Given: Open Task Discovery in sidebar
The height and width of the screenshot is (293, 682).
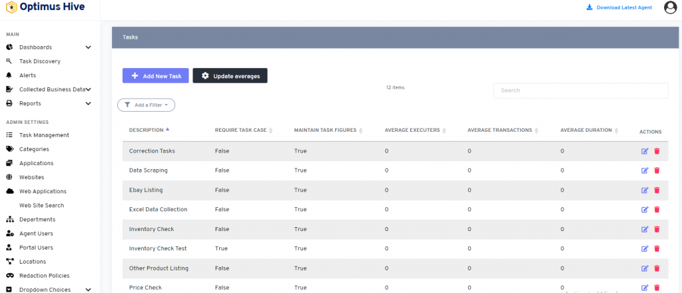Looking at the screenshot, I should point(39,61).
